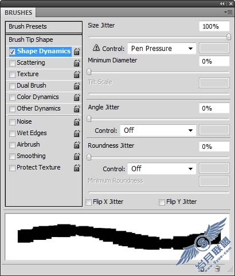Image resolution: width=235 pixels, height=276 pixels.
Task: Select the Other Dynamics label
Action: [x=38, y=108]
